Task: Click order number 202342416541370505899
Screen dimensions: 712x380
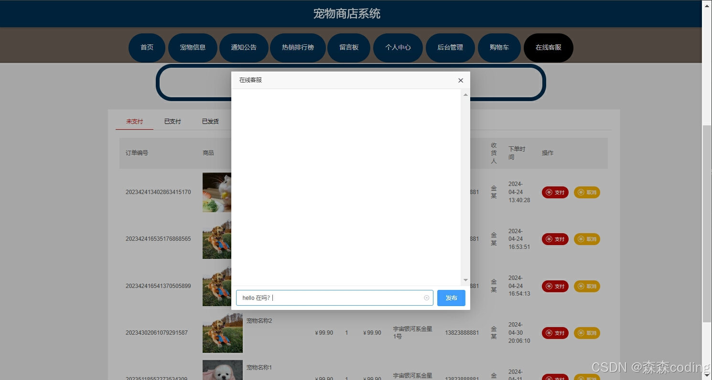Action: 158,286
